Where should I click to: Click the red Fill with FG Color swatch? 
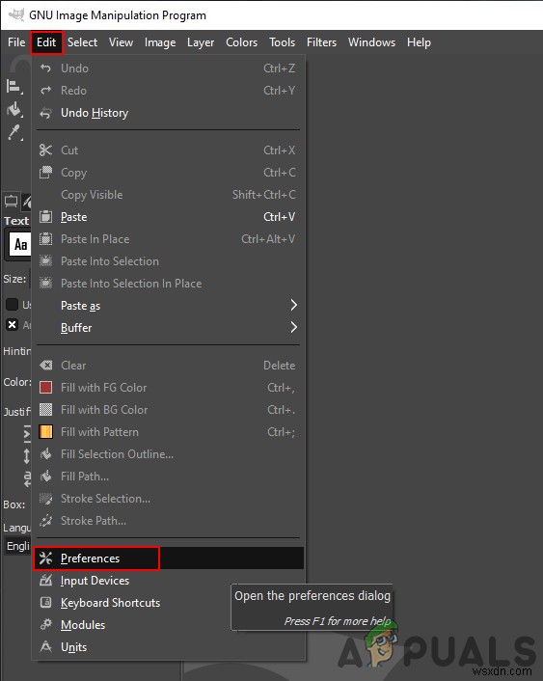[45, 387]
